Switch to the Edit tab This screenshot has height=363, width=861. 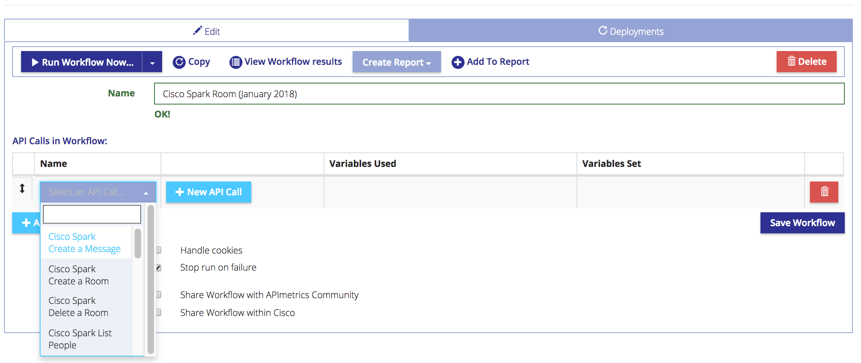coord(206,31)
